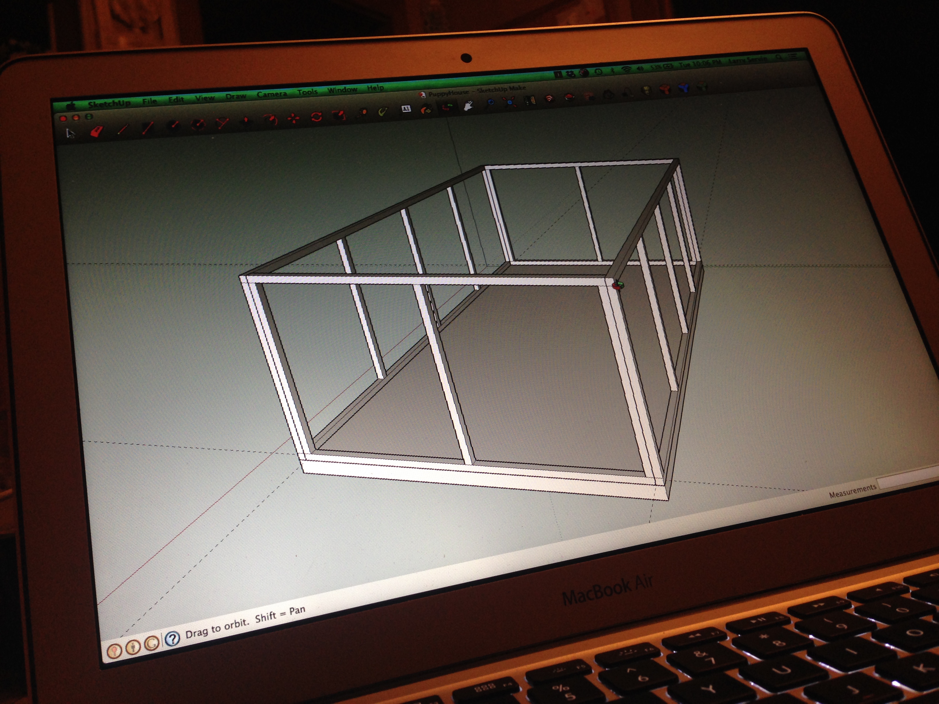Click the Zoom Extents tool
This screenshot has width=939, height=704.
(510, 102)
